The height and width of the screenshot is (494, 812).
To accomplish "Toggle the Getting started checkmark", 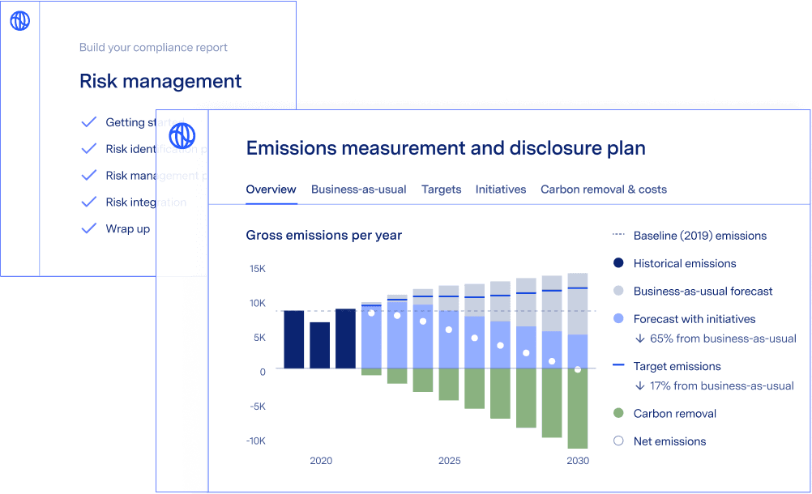I will click(89, 122).
